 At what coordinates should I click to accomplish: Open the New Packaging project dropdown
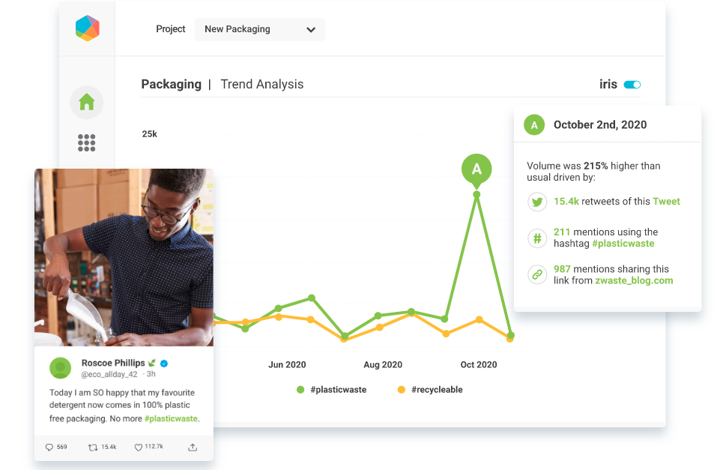tap(259, 29)
